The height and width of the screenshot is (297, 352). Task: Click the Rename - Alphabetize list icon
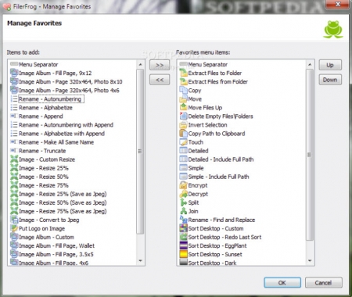click(x=14, y=107)
